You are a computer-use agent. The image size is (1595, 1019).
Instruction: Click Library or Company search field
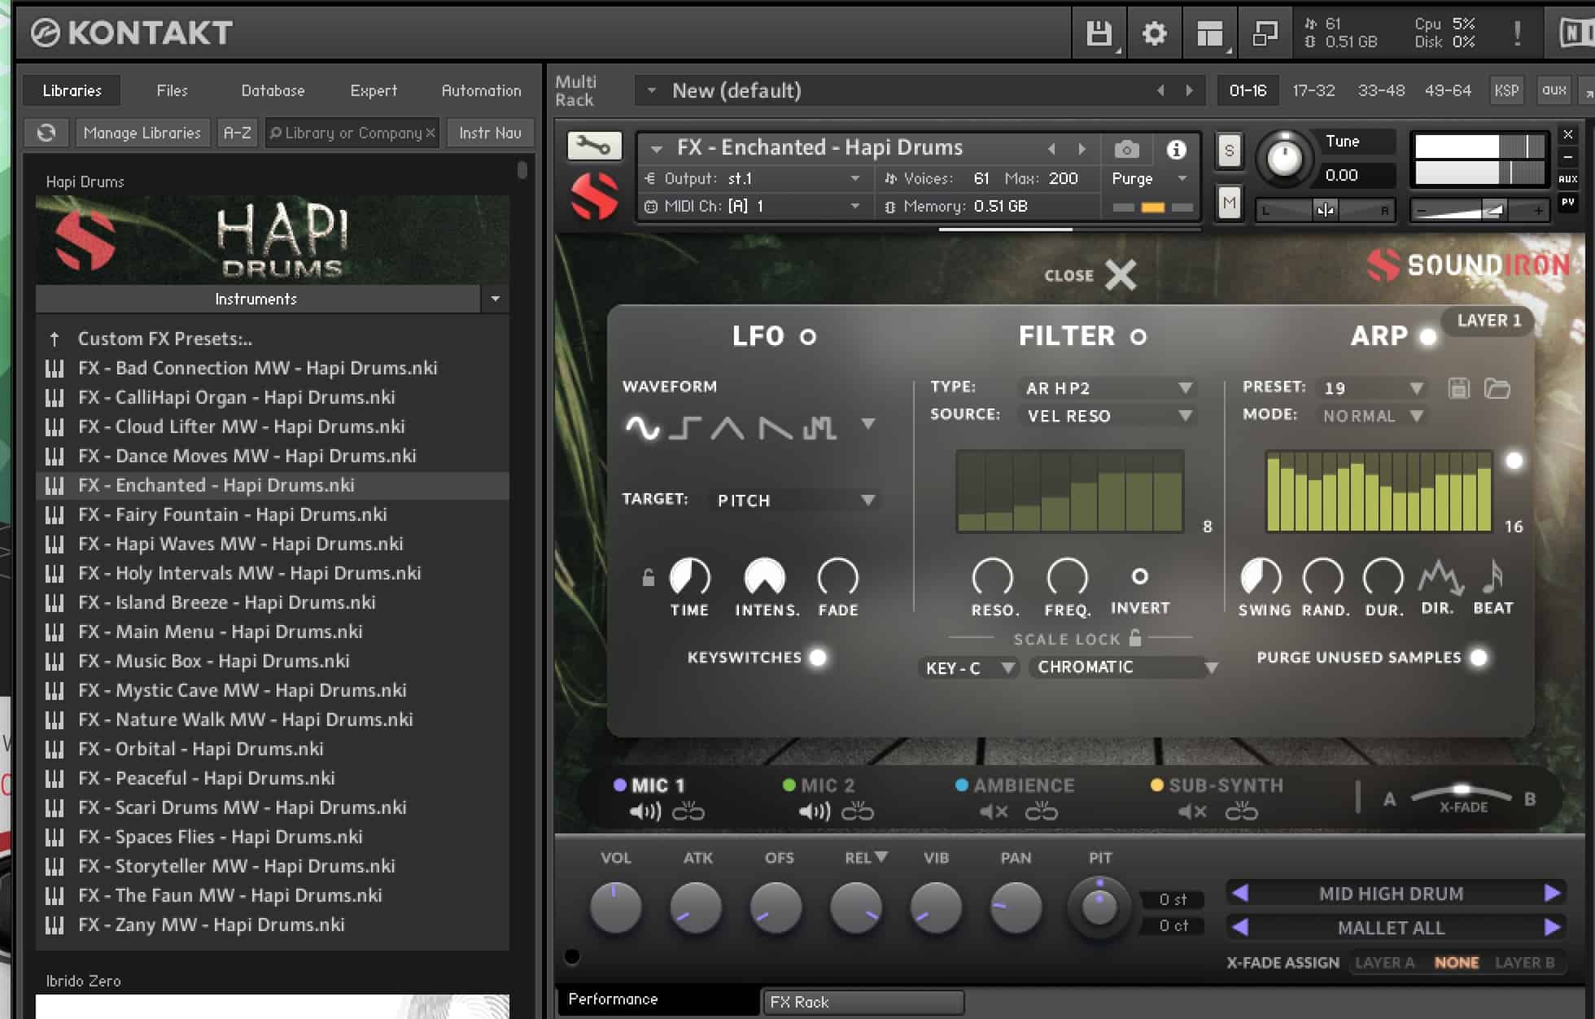(x=352, y=133)
